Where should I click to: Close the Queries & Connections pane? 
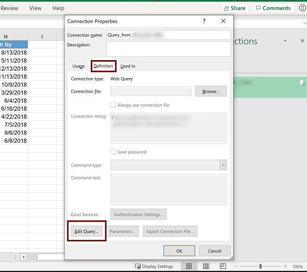pos(302,41)
